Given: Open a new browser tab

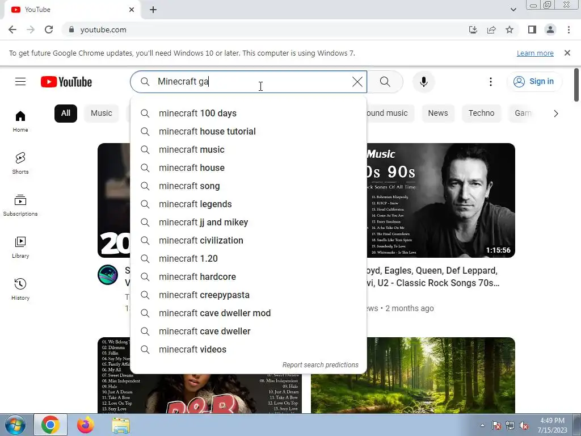Looking at the screenshot, I should pos(153,10).
